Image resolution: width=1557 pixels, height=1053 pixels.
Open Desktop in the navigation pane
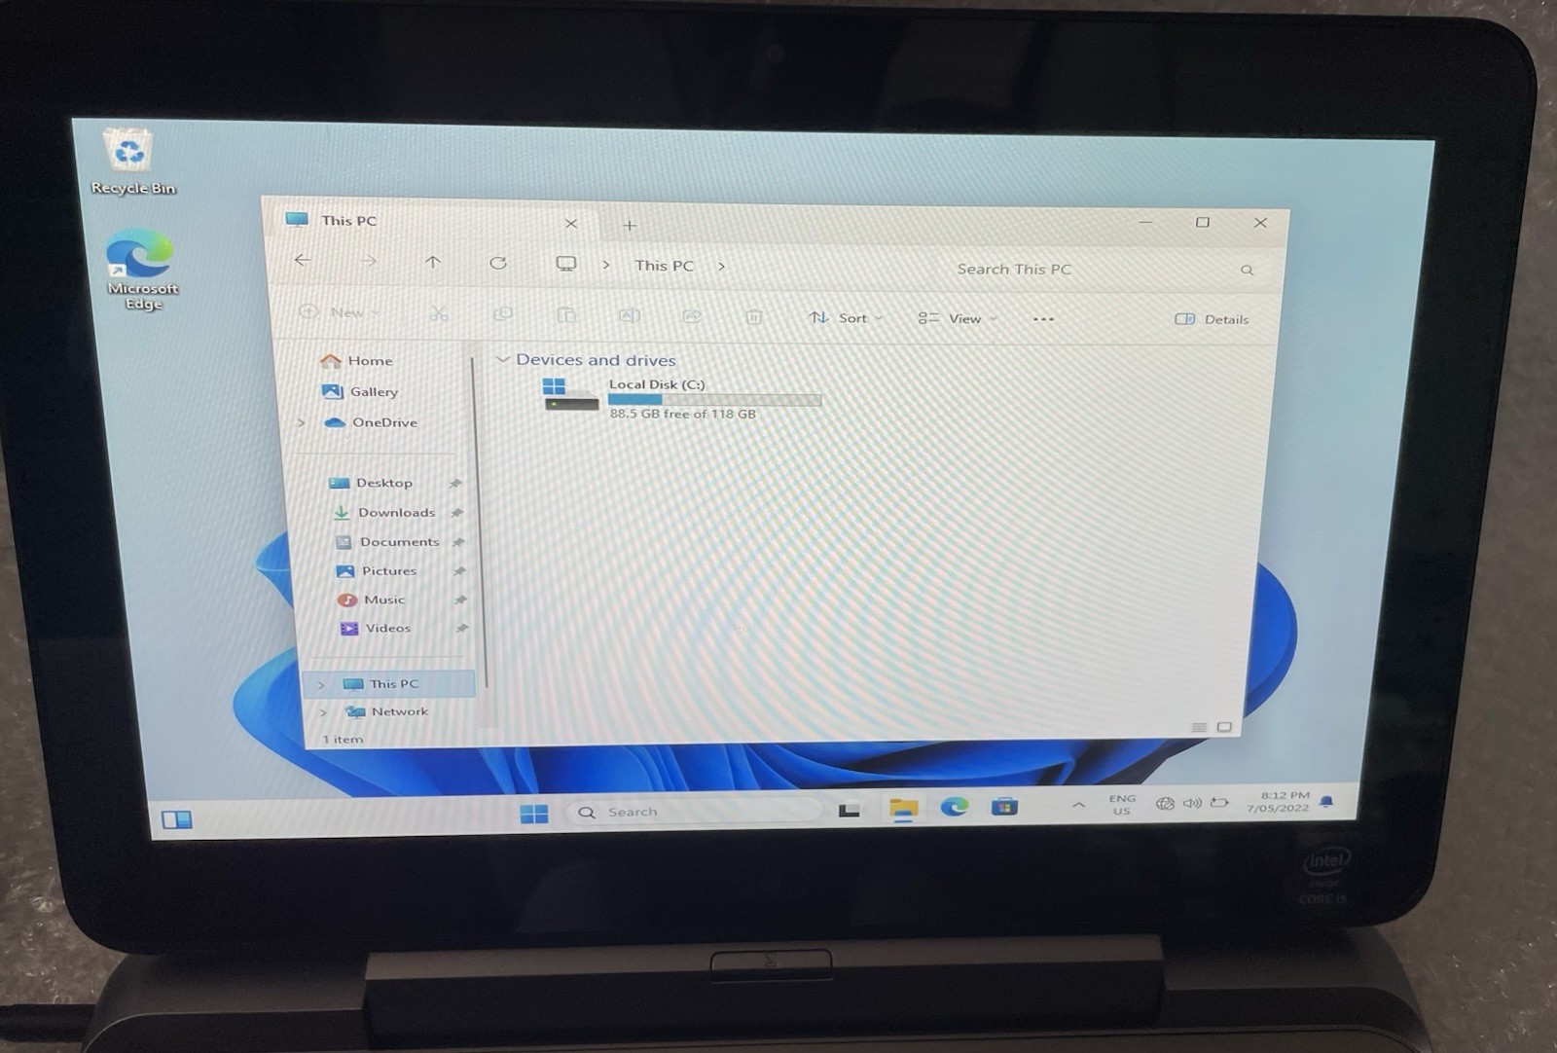pyautogui.click(x=372, y=483)
